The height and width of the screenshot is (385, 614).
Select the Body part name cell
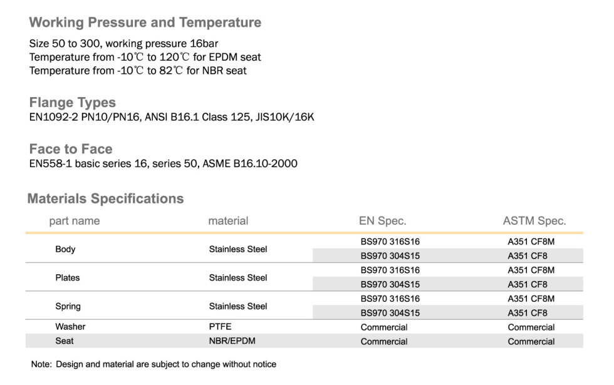tap(65, 249)
